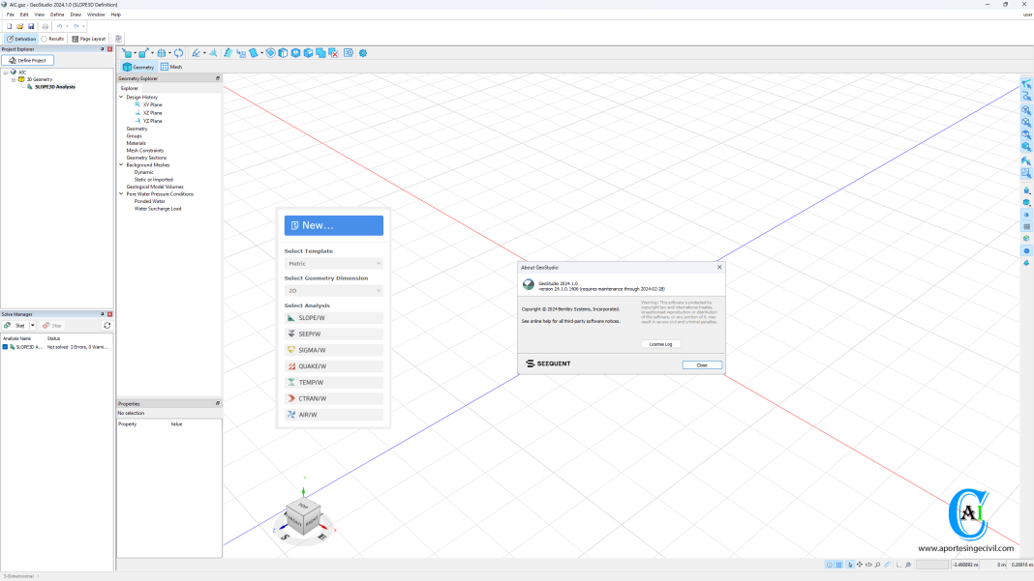Click the License Log button in About GeoStudio
The image size is (1034, 581).
pos(660,343)
